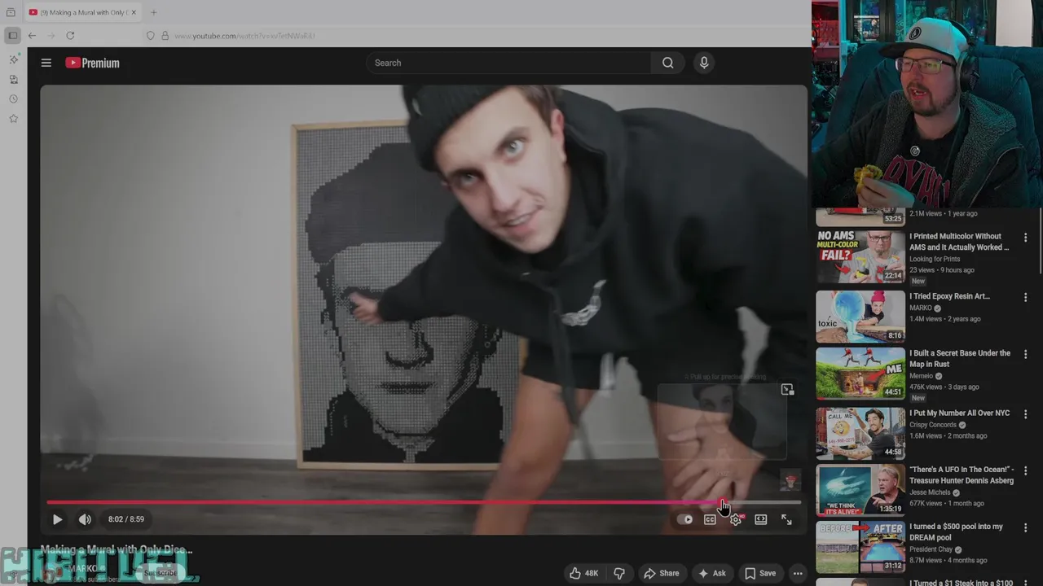Expand miniplayer preview corner icon
Screen dimensions: 1043x586
click(787, 390)
